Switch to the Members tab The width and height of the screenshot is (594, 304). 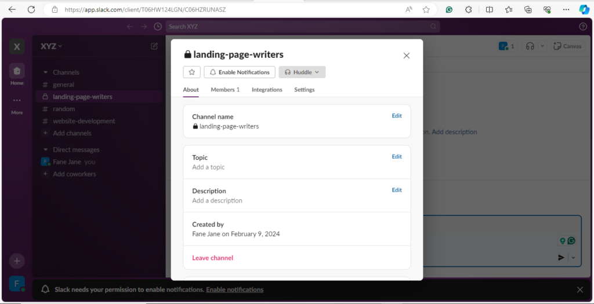(x=225, y=90)
